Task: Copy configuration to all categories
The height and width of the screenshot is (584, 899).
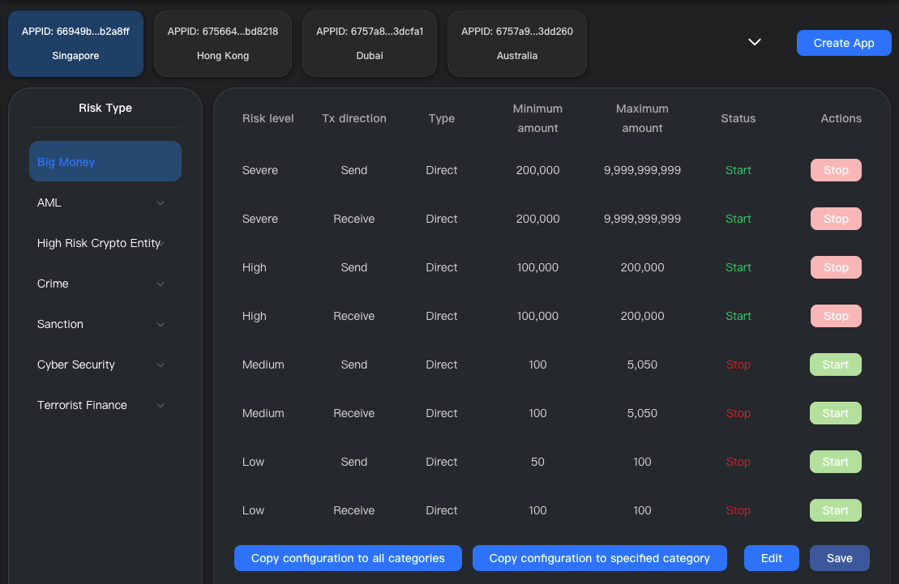Action: click(348, 558)
